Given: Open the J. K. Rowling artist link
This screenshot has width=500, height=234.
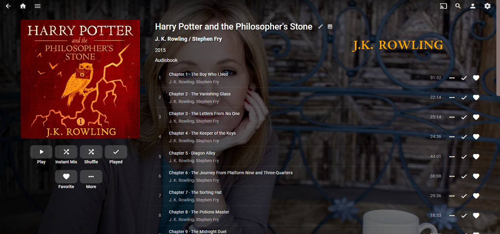Looking at the screenshot, I should [171, 39].
